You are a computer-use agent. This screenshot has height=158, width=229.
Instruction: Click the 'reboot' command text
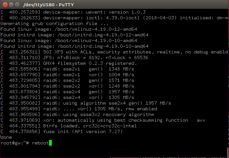point(40,143)
